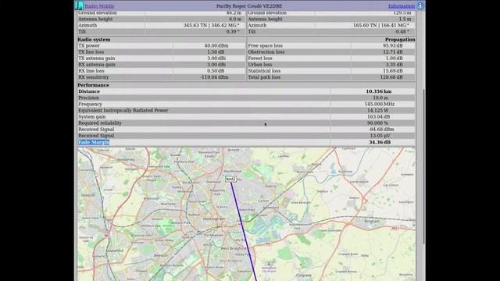Image resolution: width=500 pixels, height=281 pixels.
Task: Click the Total path loss label
Action: tap(264, 77)
